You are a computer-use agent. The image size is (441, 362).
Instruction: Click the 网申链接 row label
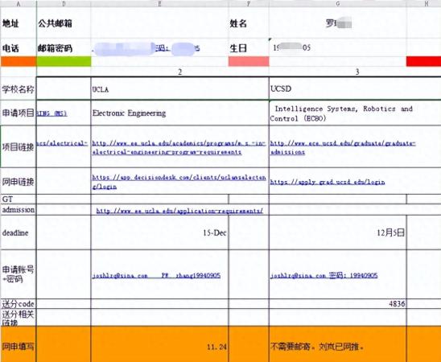click(x=19, y=182)
